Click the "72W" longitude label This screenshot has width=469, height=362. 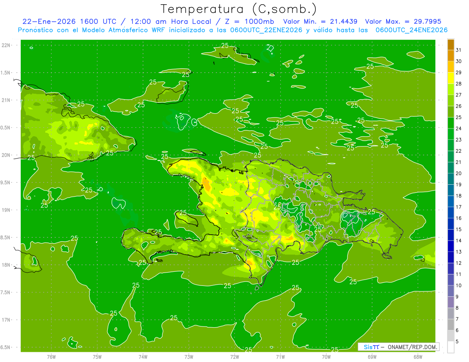point(234,357)
